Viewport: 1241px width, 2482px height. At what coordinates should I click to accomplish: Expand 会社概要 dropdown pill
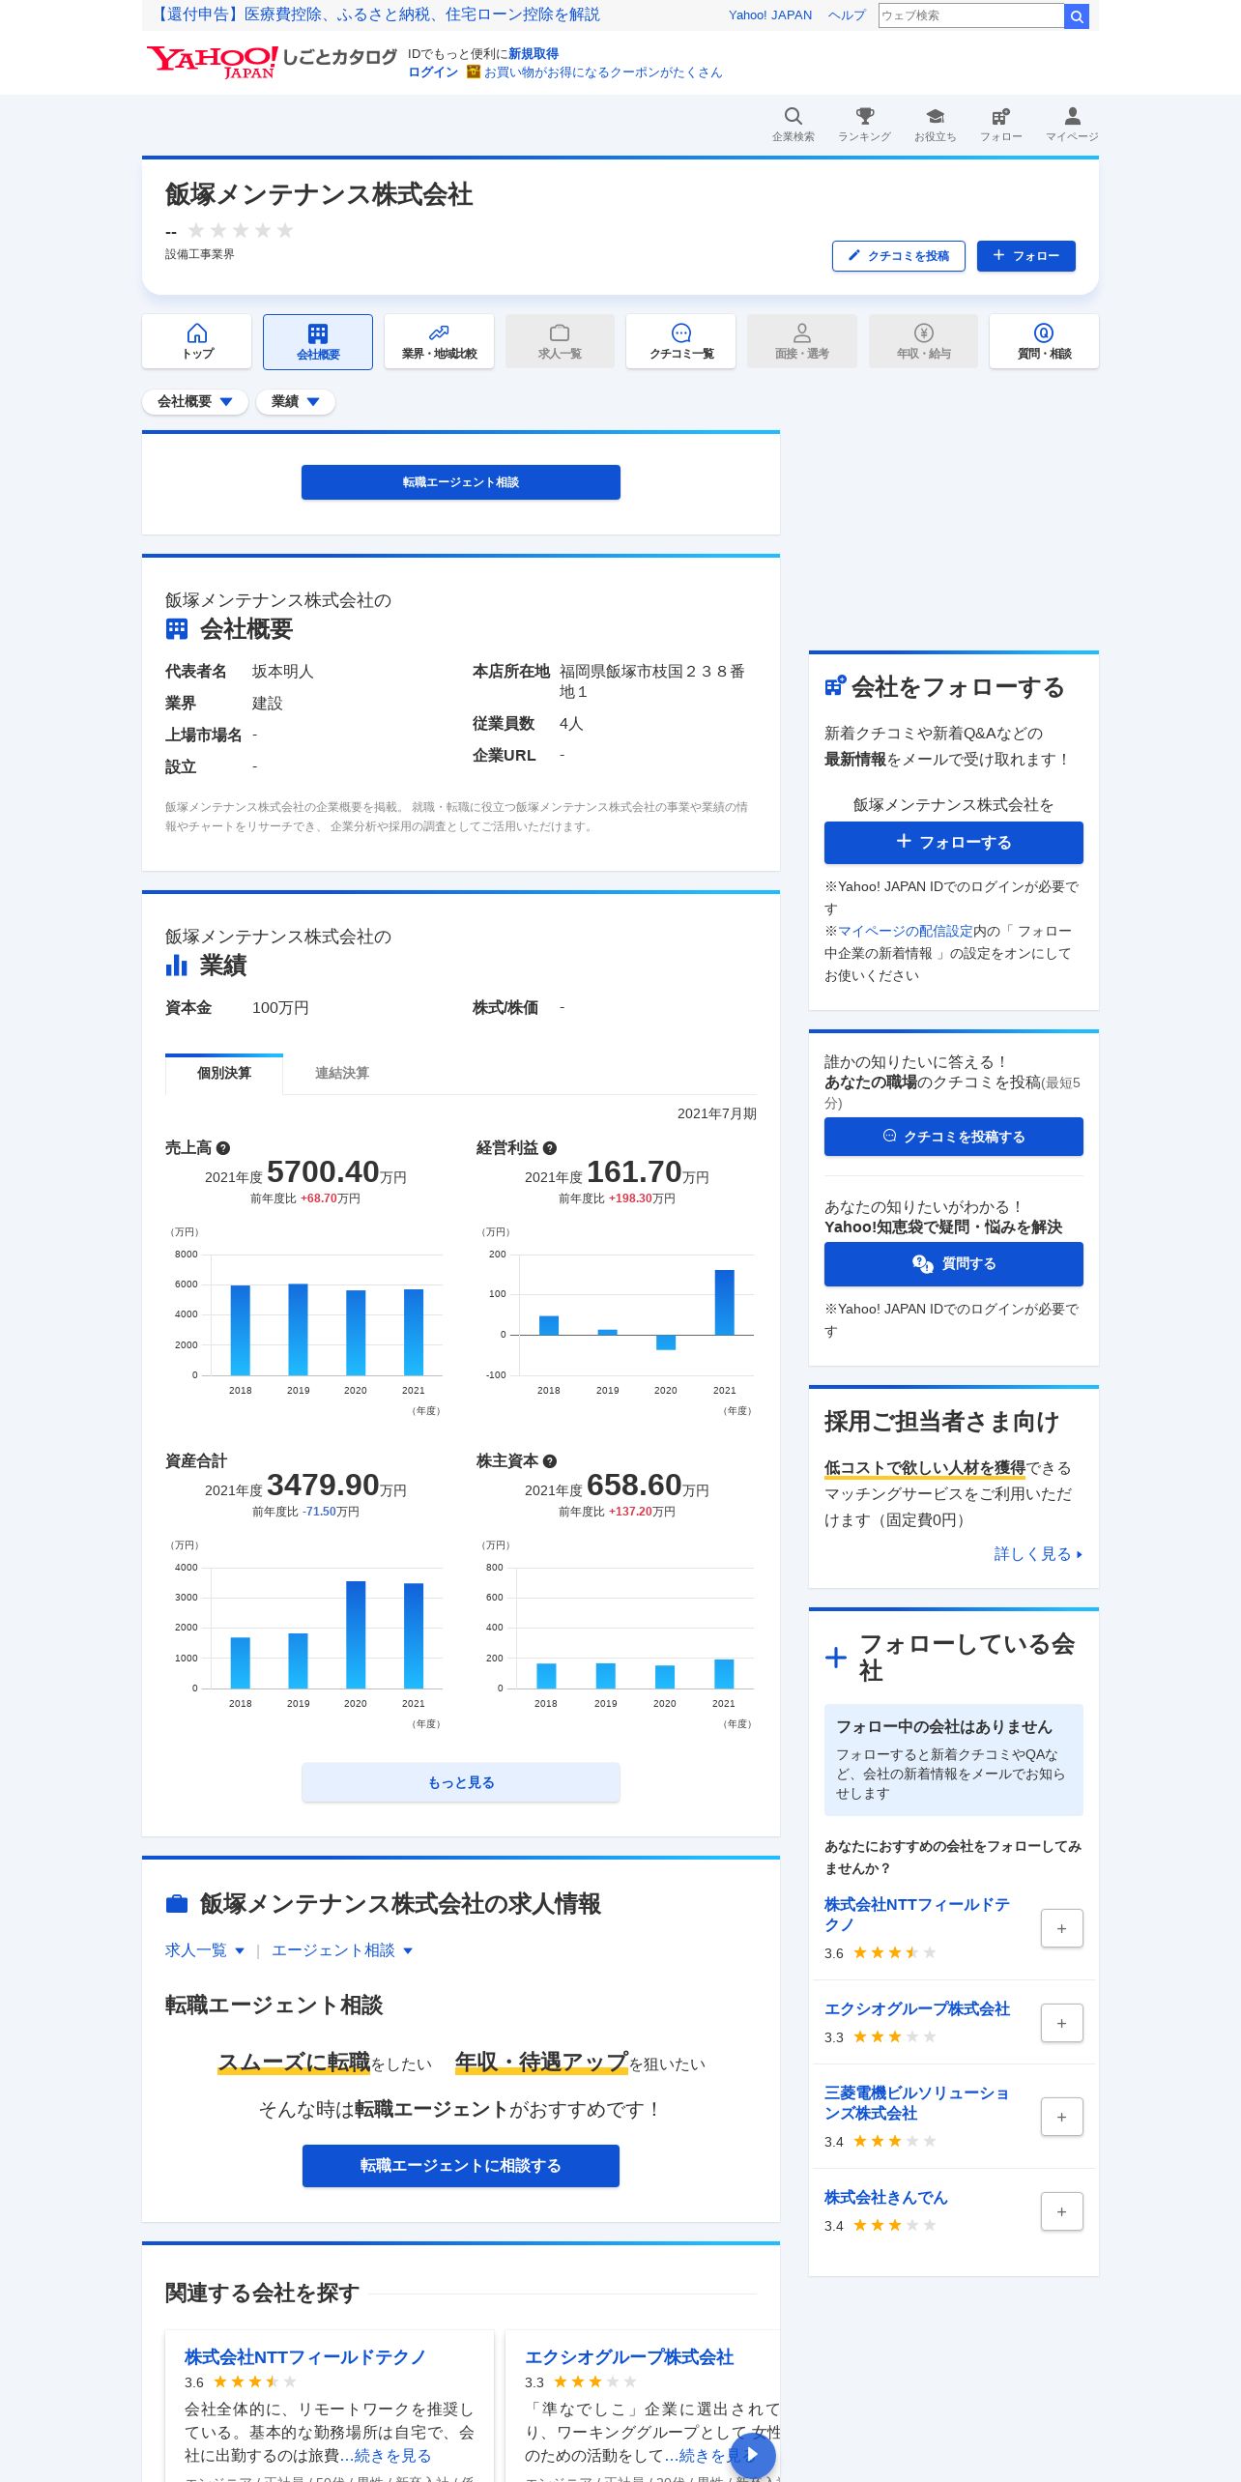coord(195,402)
